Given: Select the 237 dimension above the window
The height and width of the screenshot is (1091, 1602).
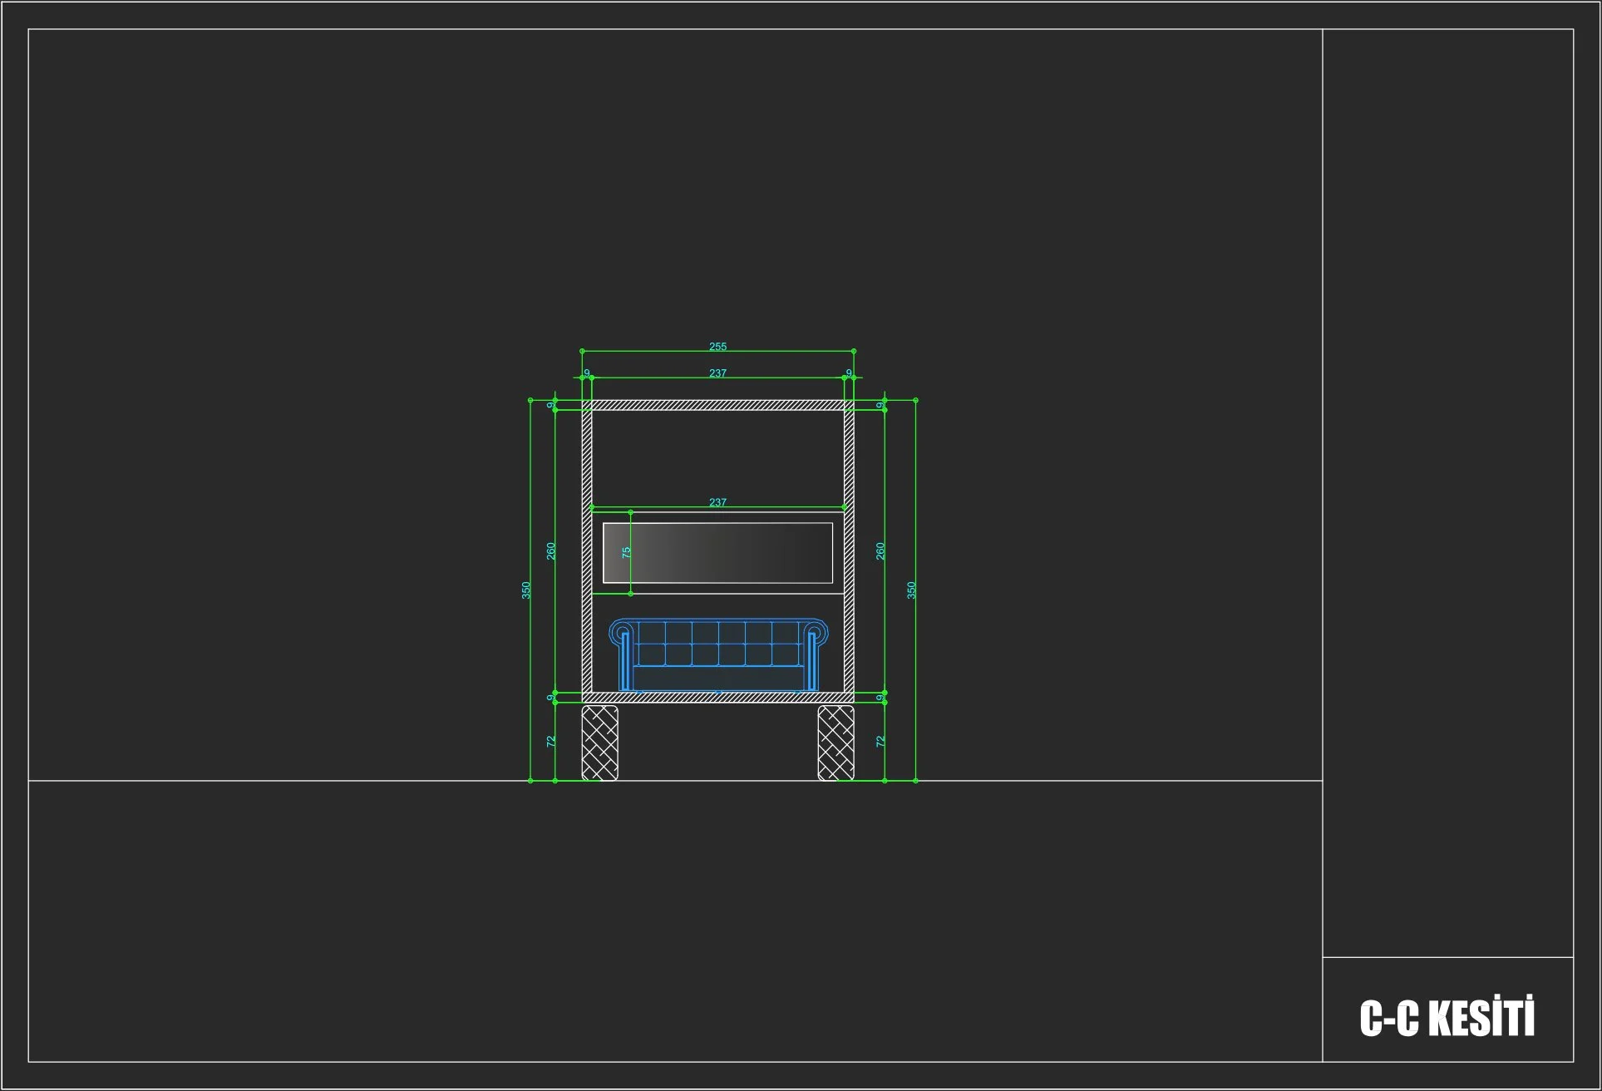Looking at the screenshot, I should (x=717, y=502).
